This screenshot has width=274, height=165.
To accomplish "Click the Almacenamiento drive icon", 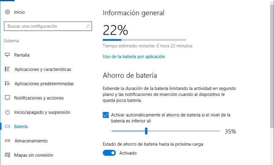I will tap(7, 141).
